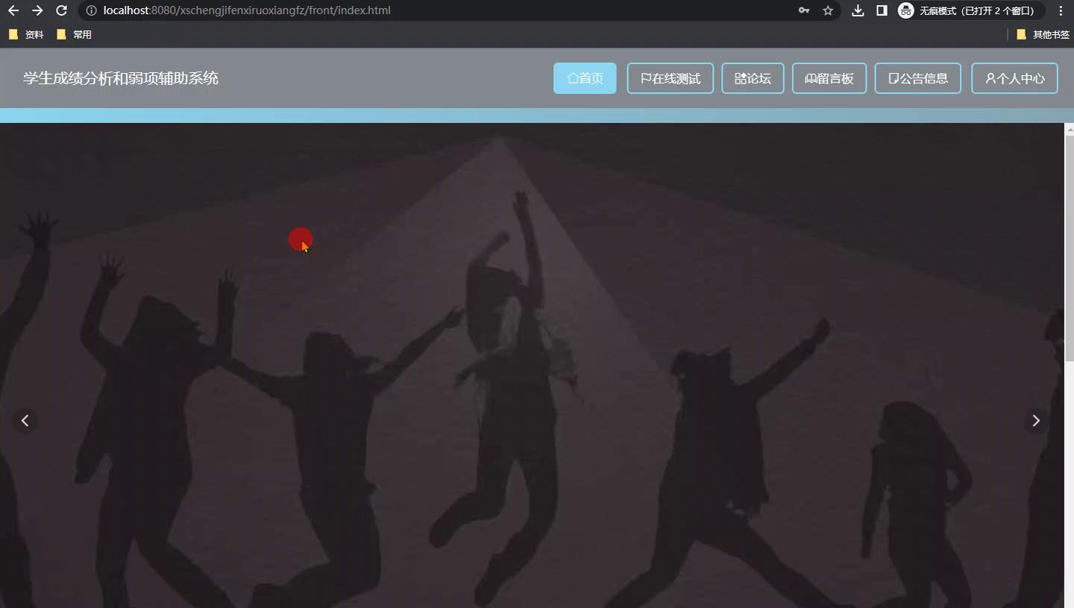Open the 在线测试 navigation item
The height and width of the screenshot is (608, 1074).
pos(671,78)
